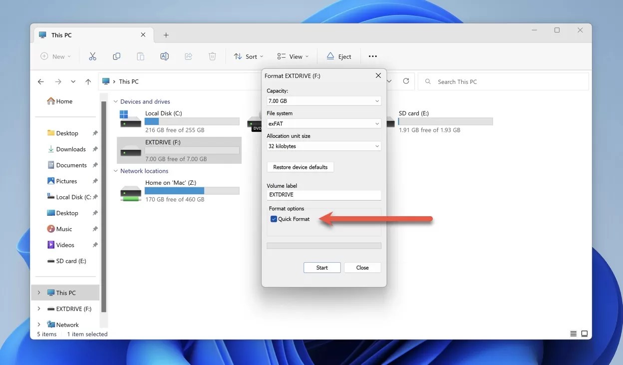The height and width of the screenshot is (365, 623).
Task: Expand EXTDRIVE (F:) in navigation tree
Action: click(x=39, y=309)
